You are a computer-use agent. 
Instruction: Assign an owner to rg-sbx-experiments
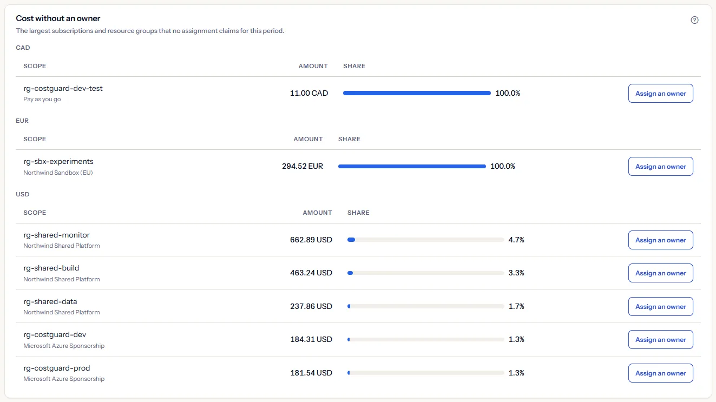click(660, 167)
